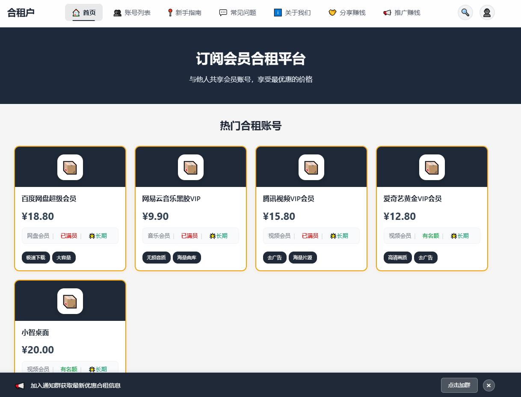Click the 订阅会员合租平台 hero title

click(251, 59)
